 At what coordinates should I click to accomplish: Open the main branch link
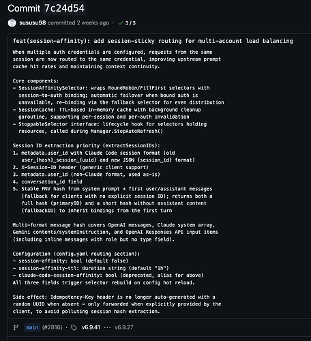pyautogui.click(x=32, y=327)
